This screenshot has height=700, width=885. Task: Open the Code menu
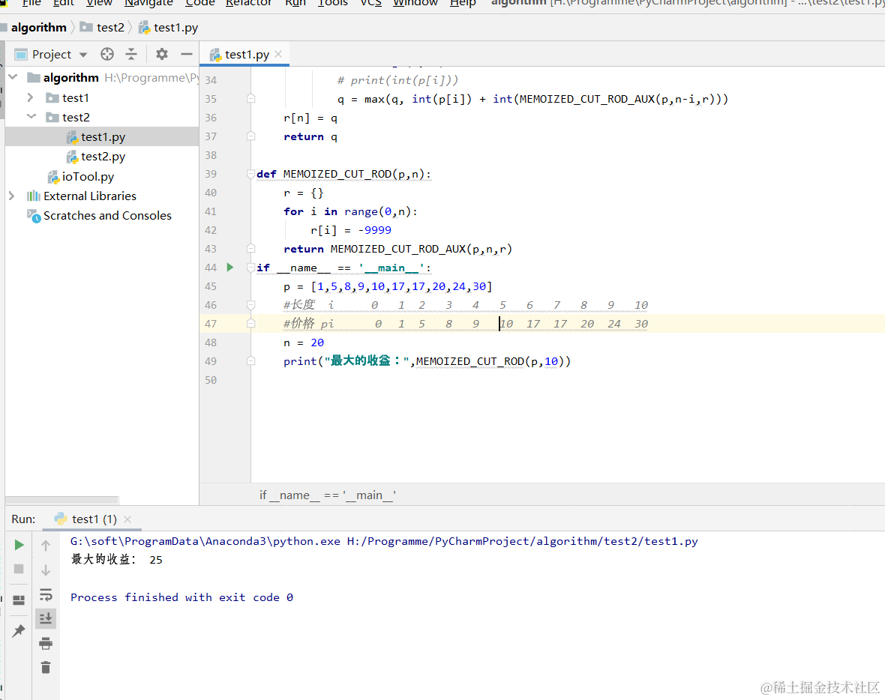point(199,3)
